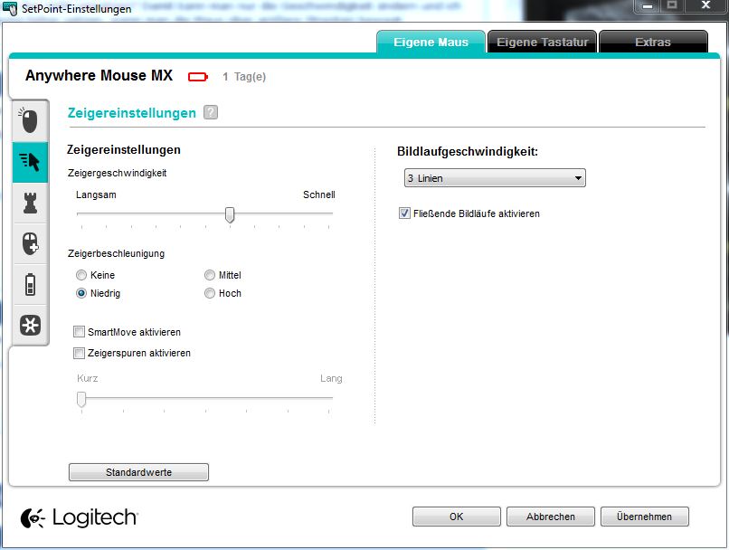729x550 pixels.
Task: Click the Logitech logo
Action: point(79,517)
